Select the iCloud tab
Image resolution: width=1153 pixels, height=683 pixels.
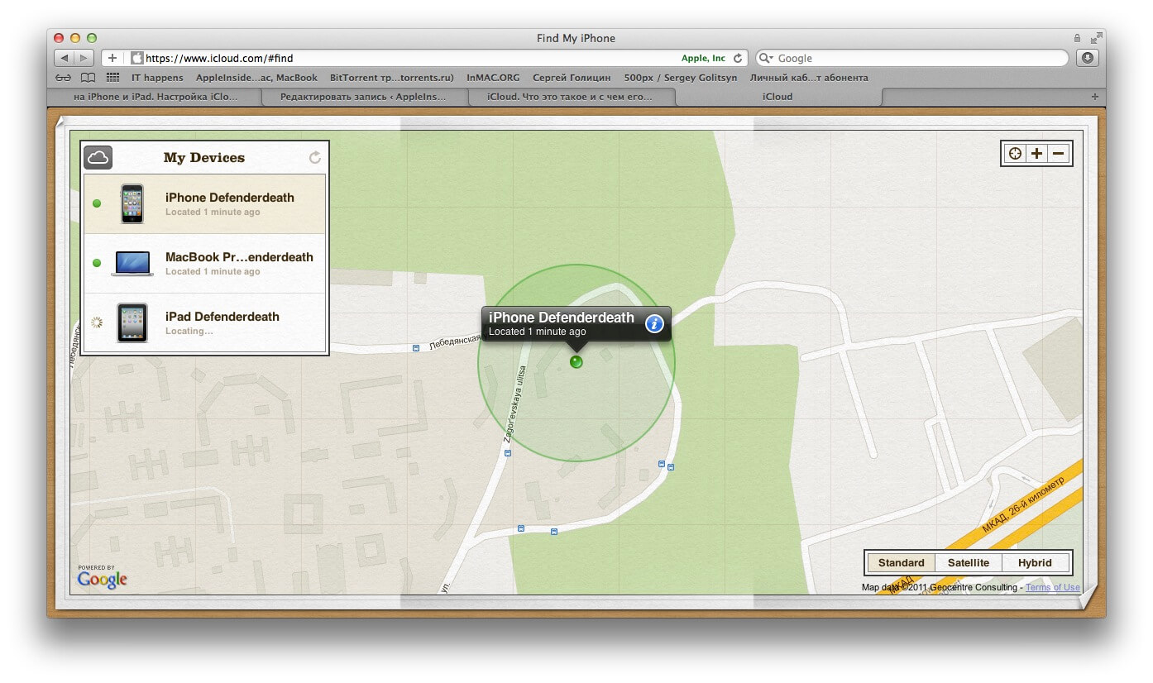(777, 97)
